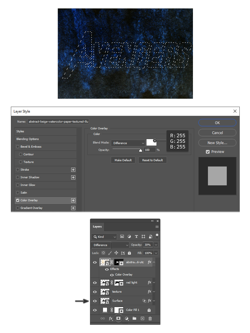Image resolution: width=250 pixels, height=333 pixels.
Task: Enable the Texture checkbox
Action: (x=21, y=162)
